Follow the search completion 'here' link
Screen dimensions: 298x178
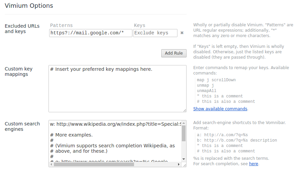[254, 164]
